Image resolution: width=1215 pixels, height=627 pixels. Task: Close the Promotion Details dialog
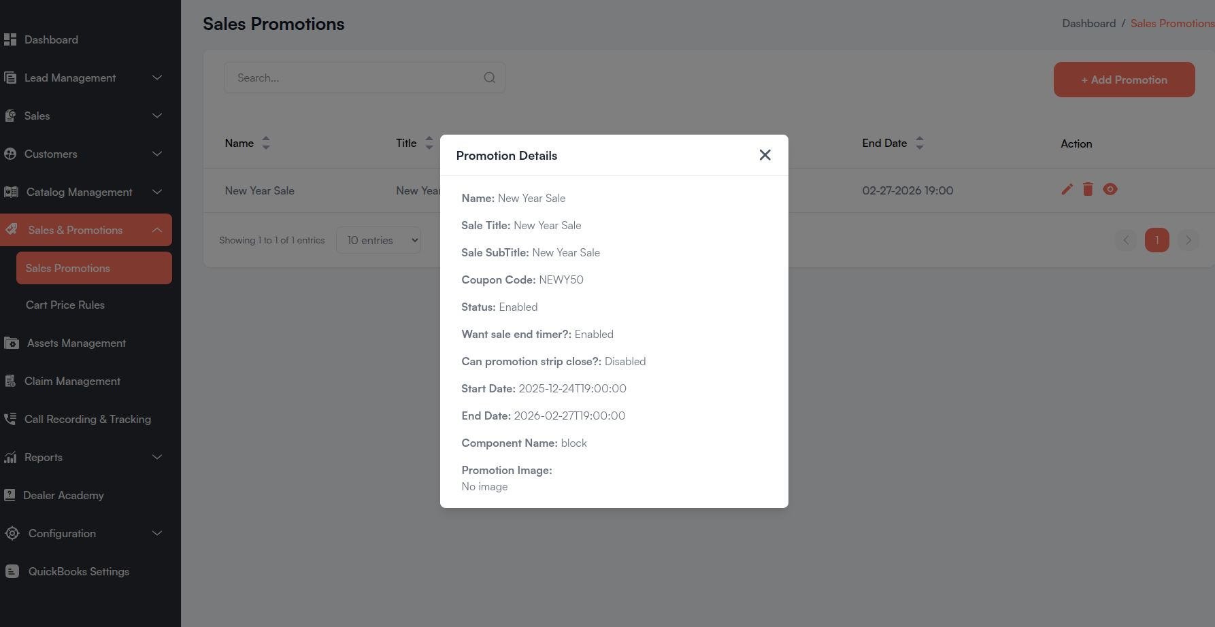point(765,155)
